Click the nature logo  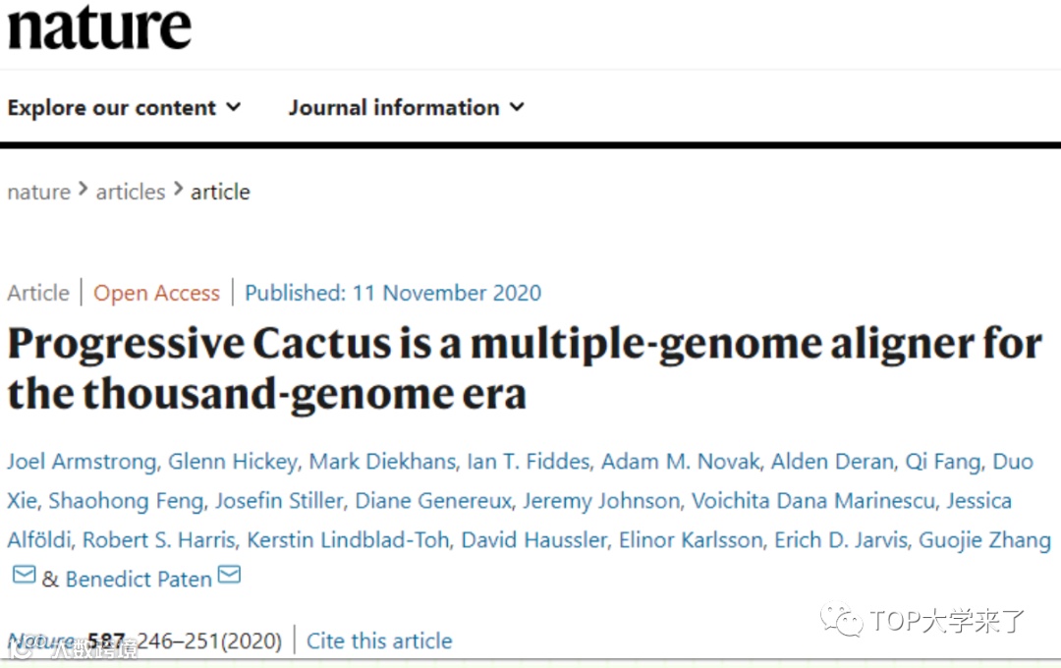coord(99,28)
